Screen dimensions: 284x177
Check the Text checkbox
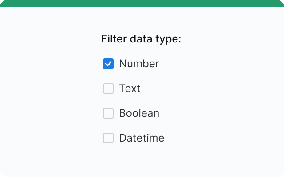coord(108,88)
